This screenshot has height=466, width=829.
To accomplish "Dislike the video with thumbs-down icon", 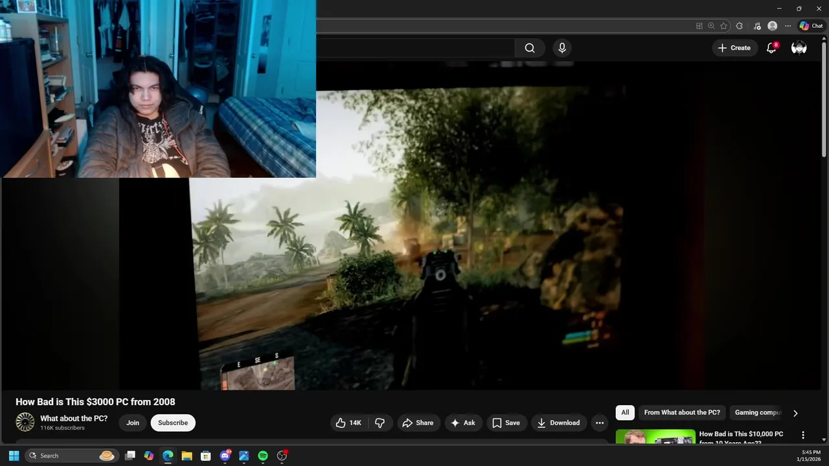I will coord(380,423).
